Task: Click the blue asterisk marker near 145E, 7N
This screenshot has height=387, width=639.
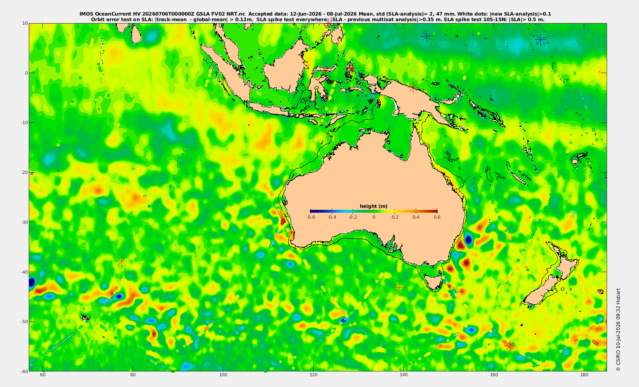Action: (x=426, y=36)
